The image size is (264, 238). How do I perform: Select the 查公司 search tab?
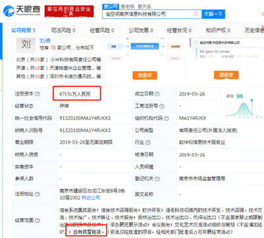tap(111, 7)
